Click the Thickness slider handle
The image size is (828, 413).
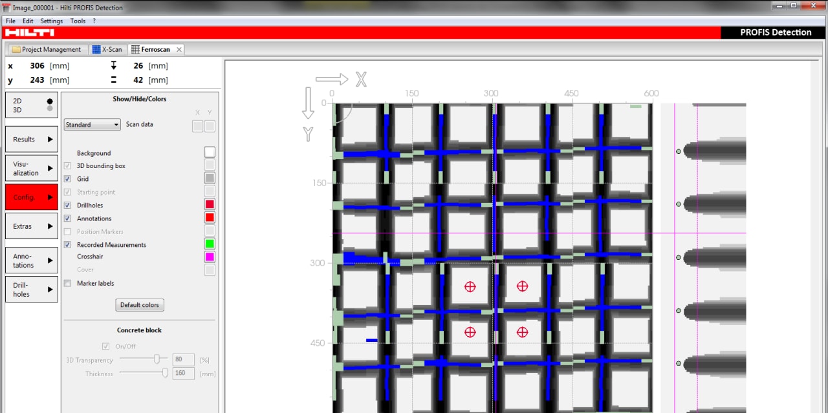click(x=166, y=373)
